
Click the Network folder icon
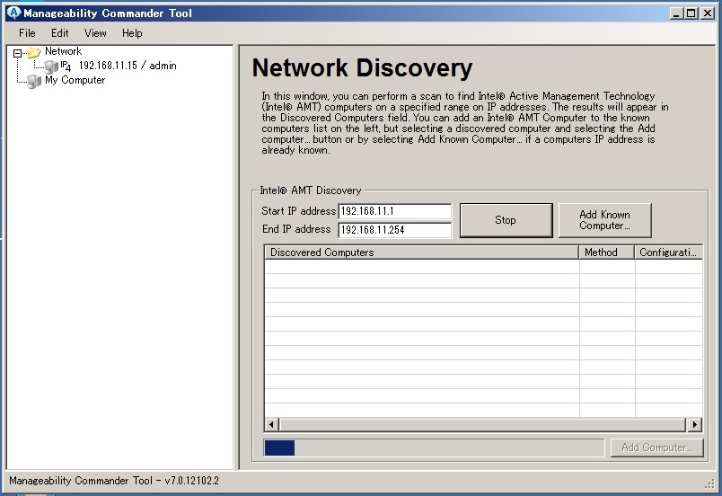[34, 52]
